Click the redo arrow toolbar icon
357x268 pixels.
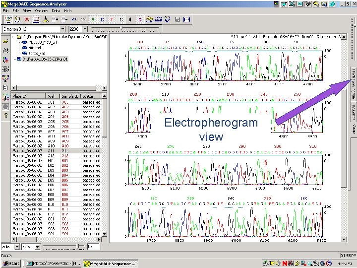83,19
